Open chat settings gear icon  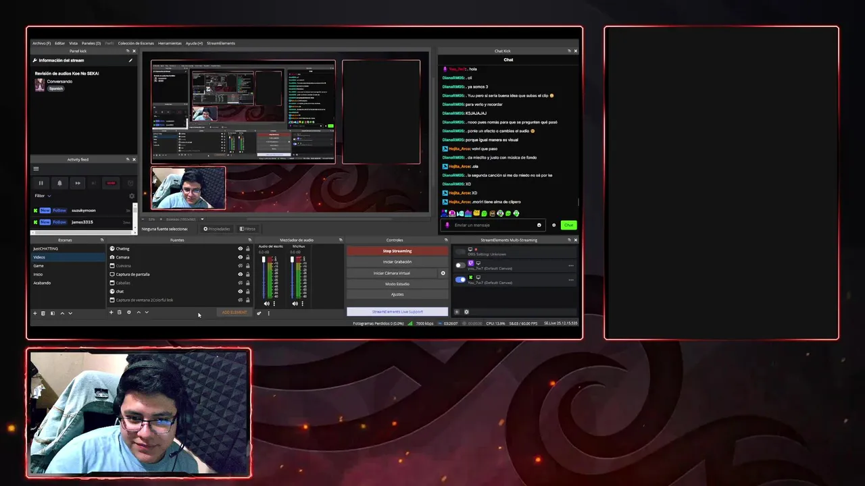553,225
